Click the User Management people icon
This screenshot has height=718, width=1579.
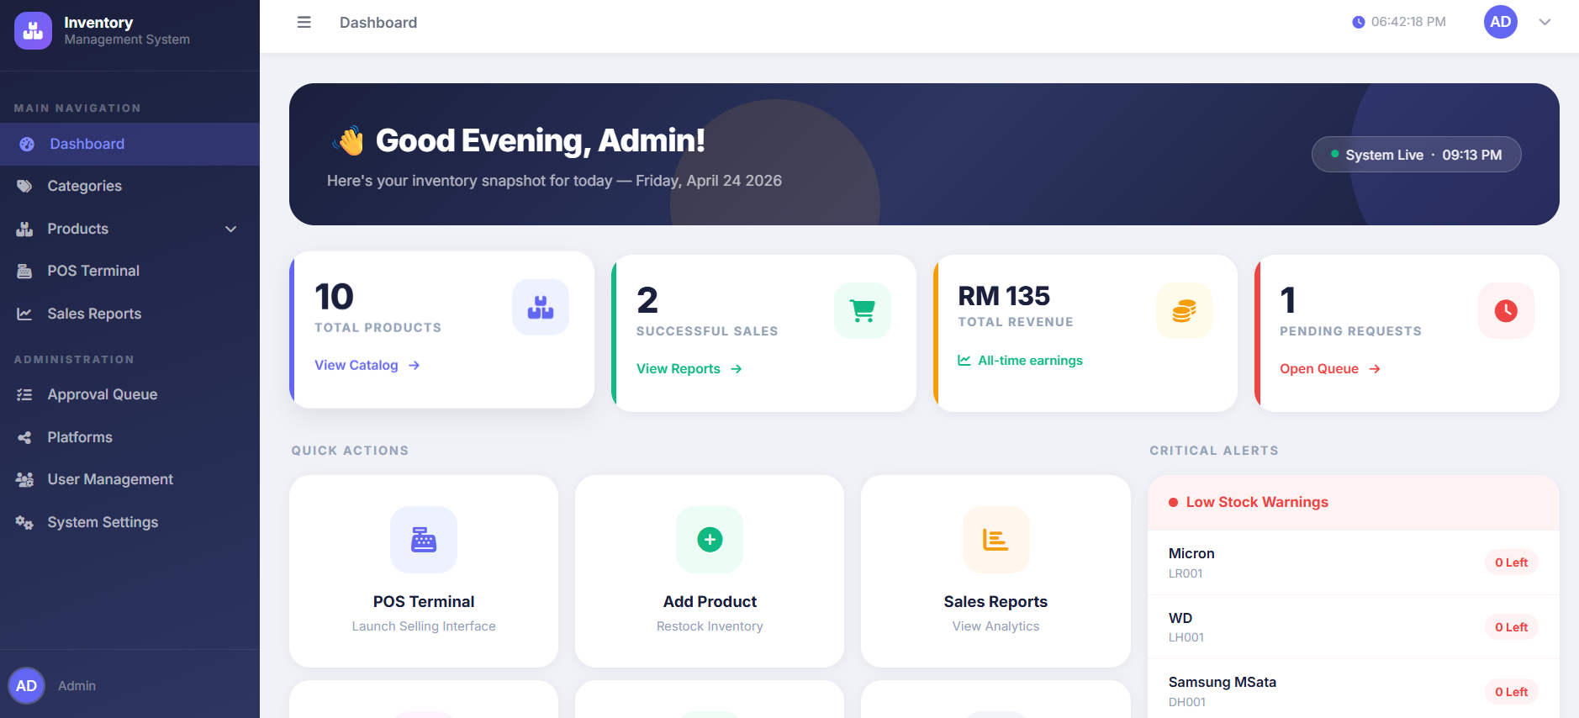tap(24, 479)
